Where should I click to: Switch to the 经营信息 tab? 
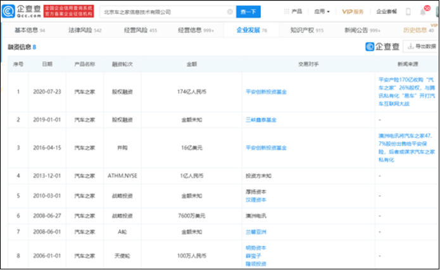point(196,30)
